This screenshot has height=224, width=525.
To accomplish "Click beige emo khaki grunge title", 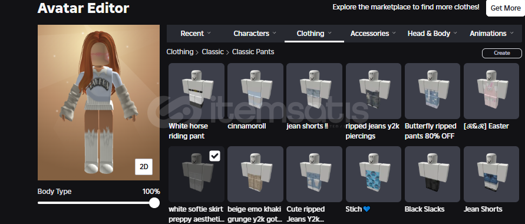I will click(x=255, y=214).
